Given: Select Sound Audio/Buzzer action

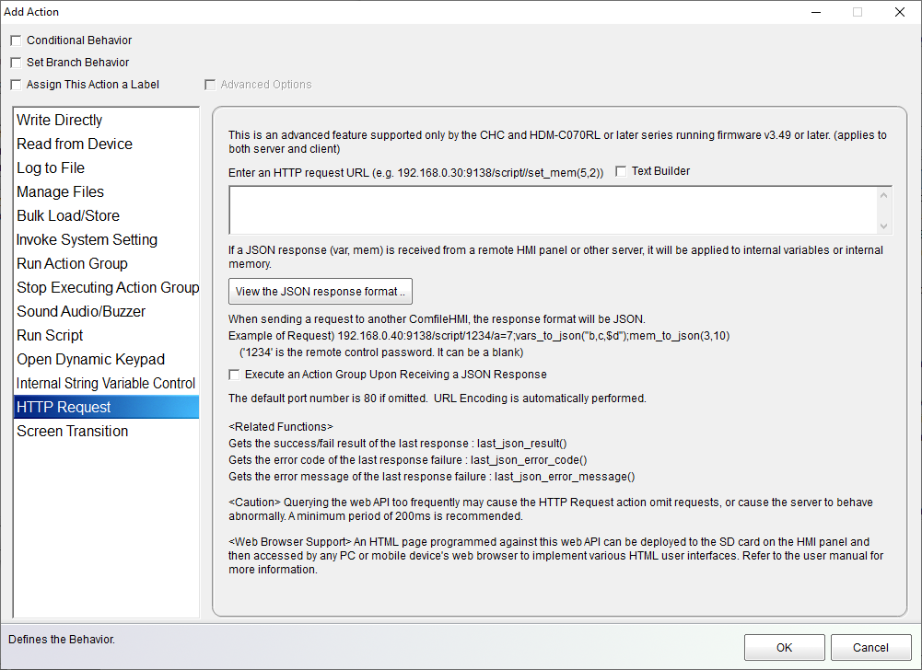Looking at the screenshot, I should click(x=81, y=312).
